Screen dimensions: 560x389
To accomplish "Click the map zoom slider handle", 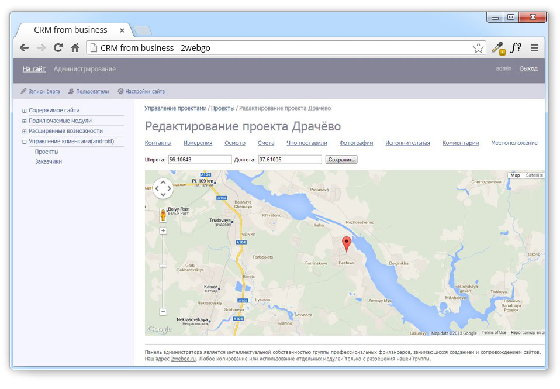I will point(163,266).
